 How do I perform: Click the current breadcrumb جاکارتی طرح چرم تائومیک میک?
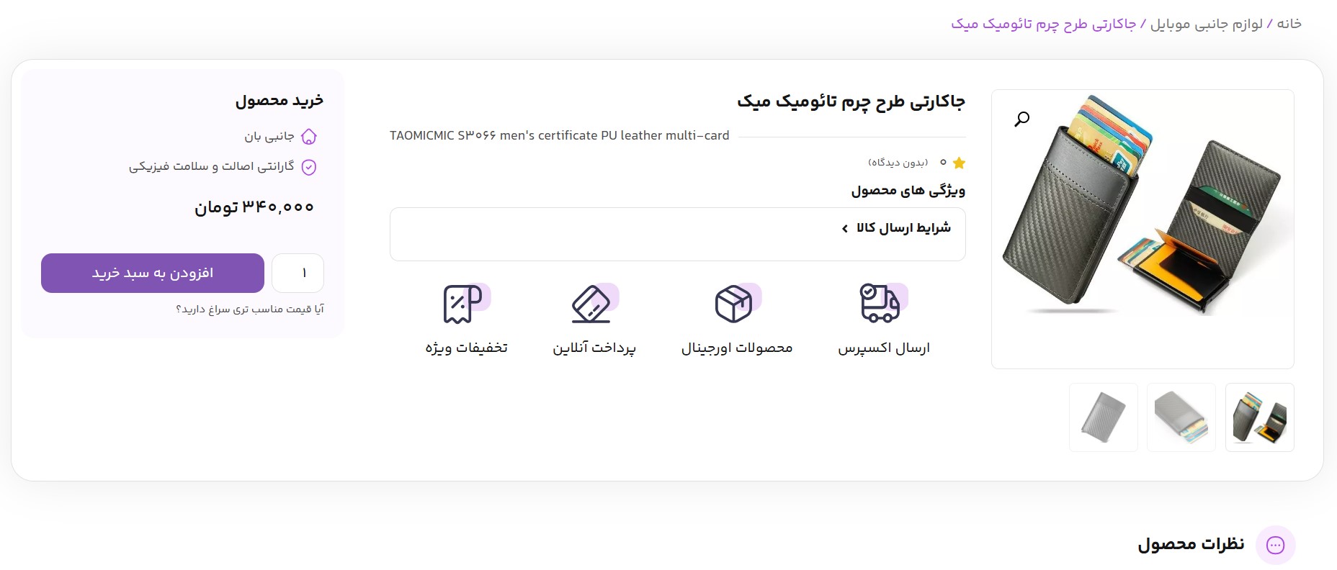[x=1043, y=24]
